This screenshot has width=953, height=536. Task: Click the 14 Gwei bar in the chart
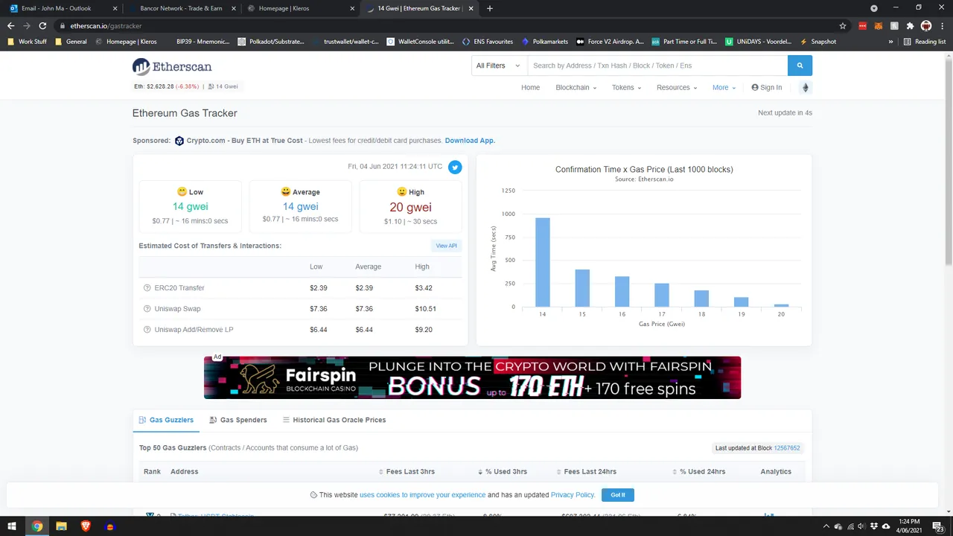coord(543,262)
